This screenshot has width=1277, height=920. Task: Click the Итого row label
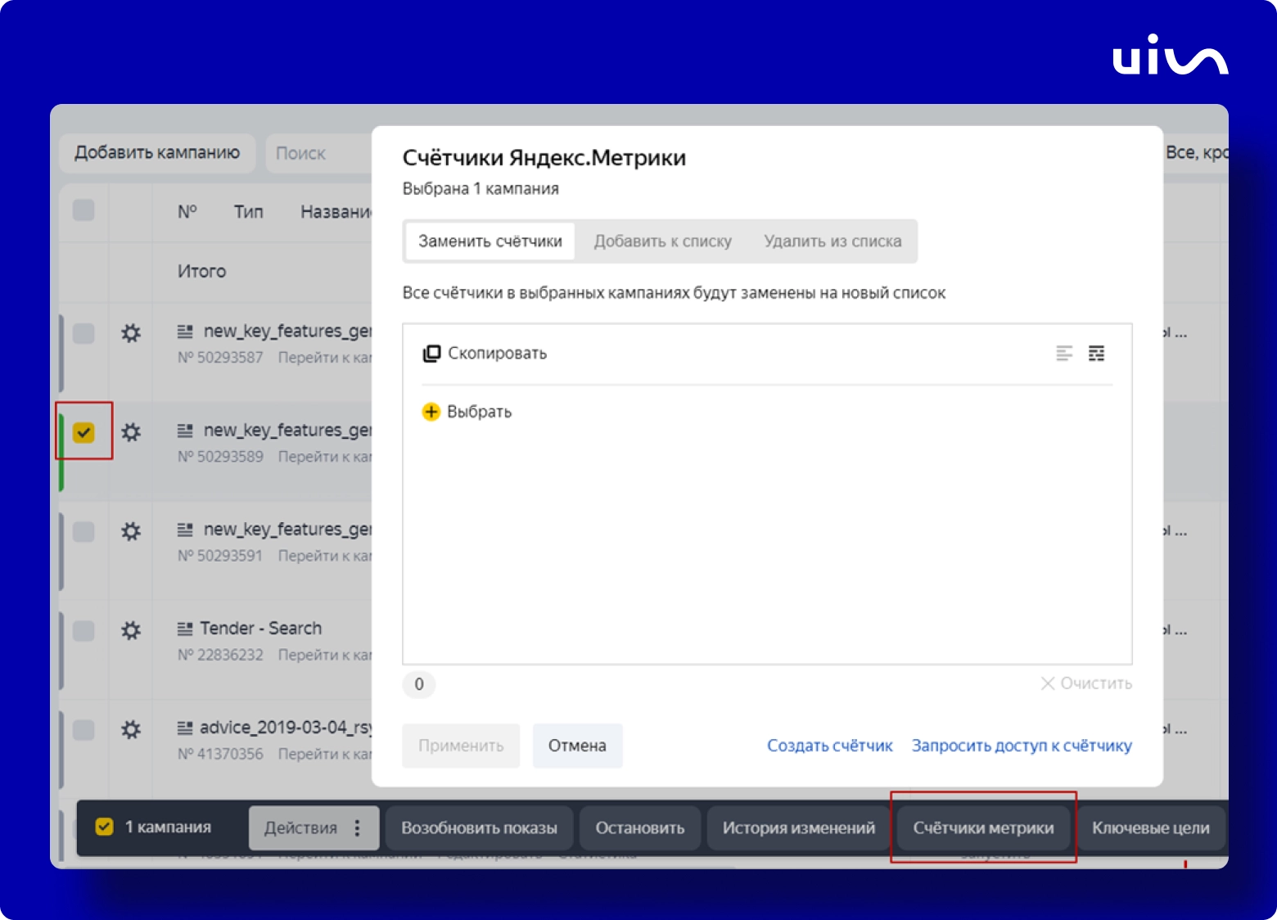coord(201,272)
